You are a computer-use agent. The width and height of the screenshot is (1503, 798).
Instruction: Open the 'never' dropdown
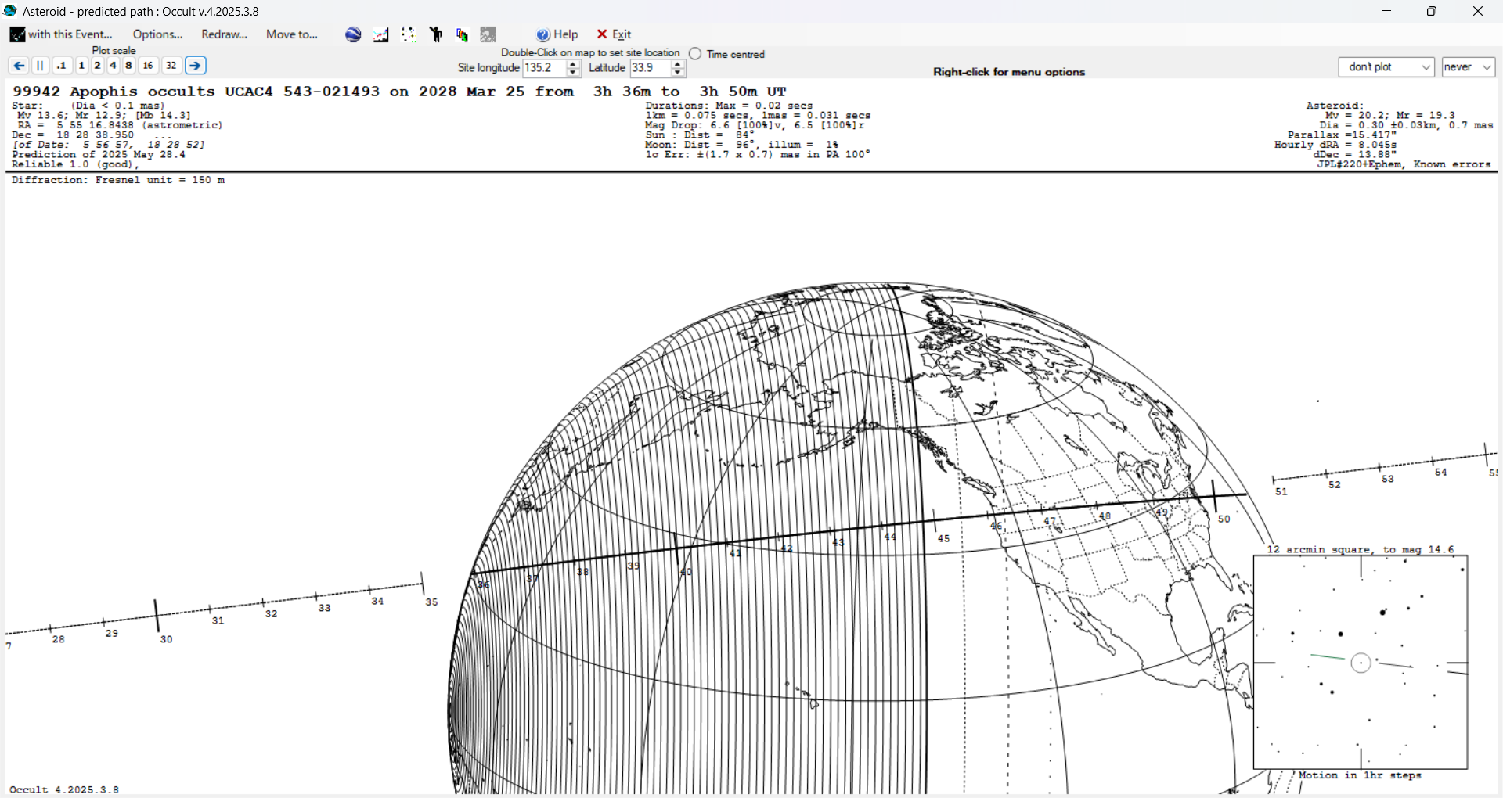tap(1469, 67)
